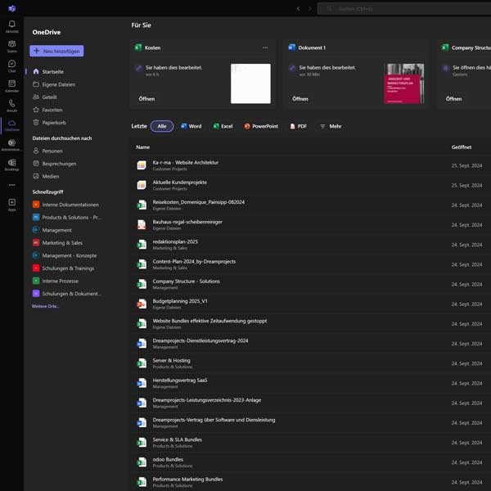
Task: Filter recent files by PDF
Action: pyautogui.click(x=299, y=126)
